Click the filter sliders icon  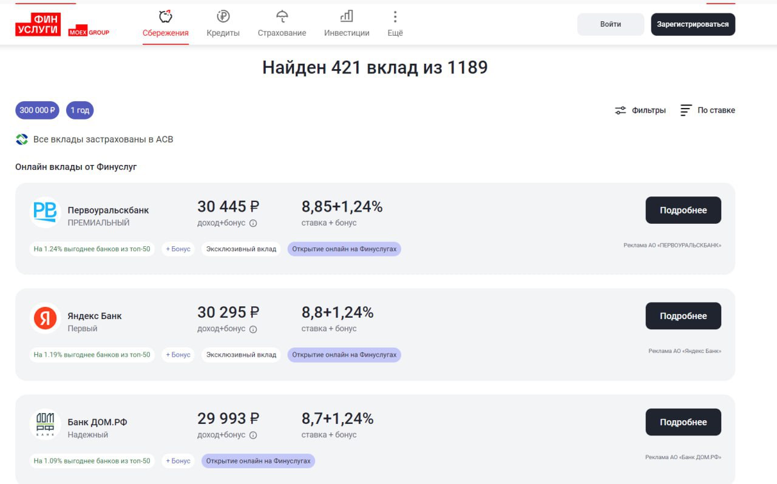620,110
